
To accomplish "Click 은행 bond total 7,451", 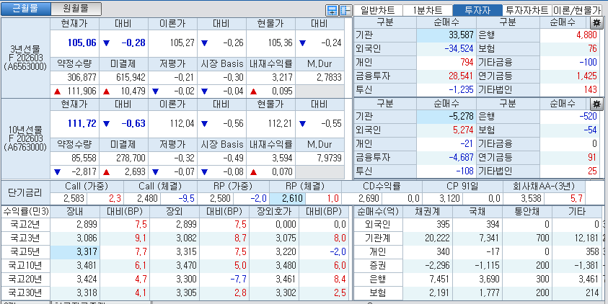I will point(428,279).
